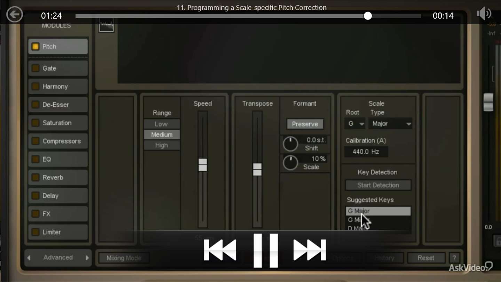
Task: Click the output level fader on right
Action: [488, 102]
